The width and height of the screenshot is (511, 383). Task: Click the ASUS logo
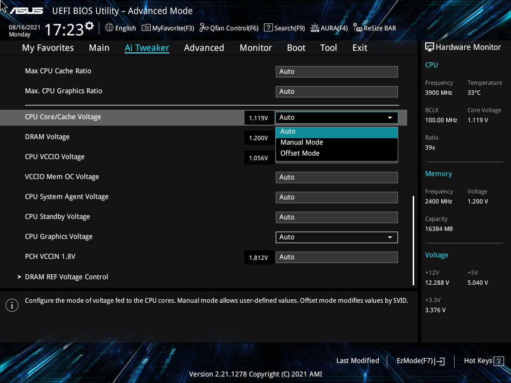tap(26, 11)
